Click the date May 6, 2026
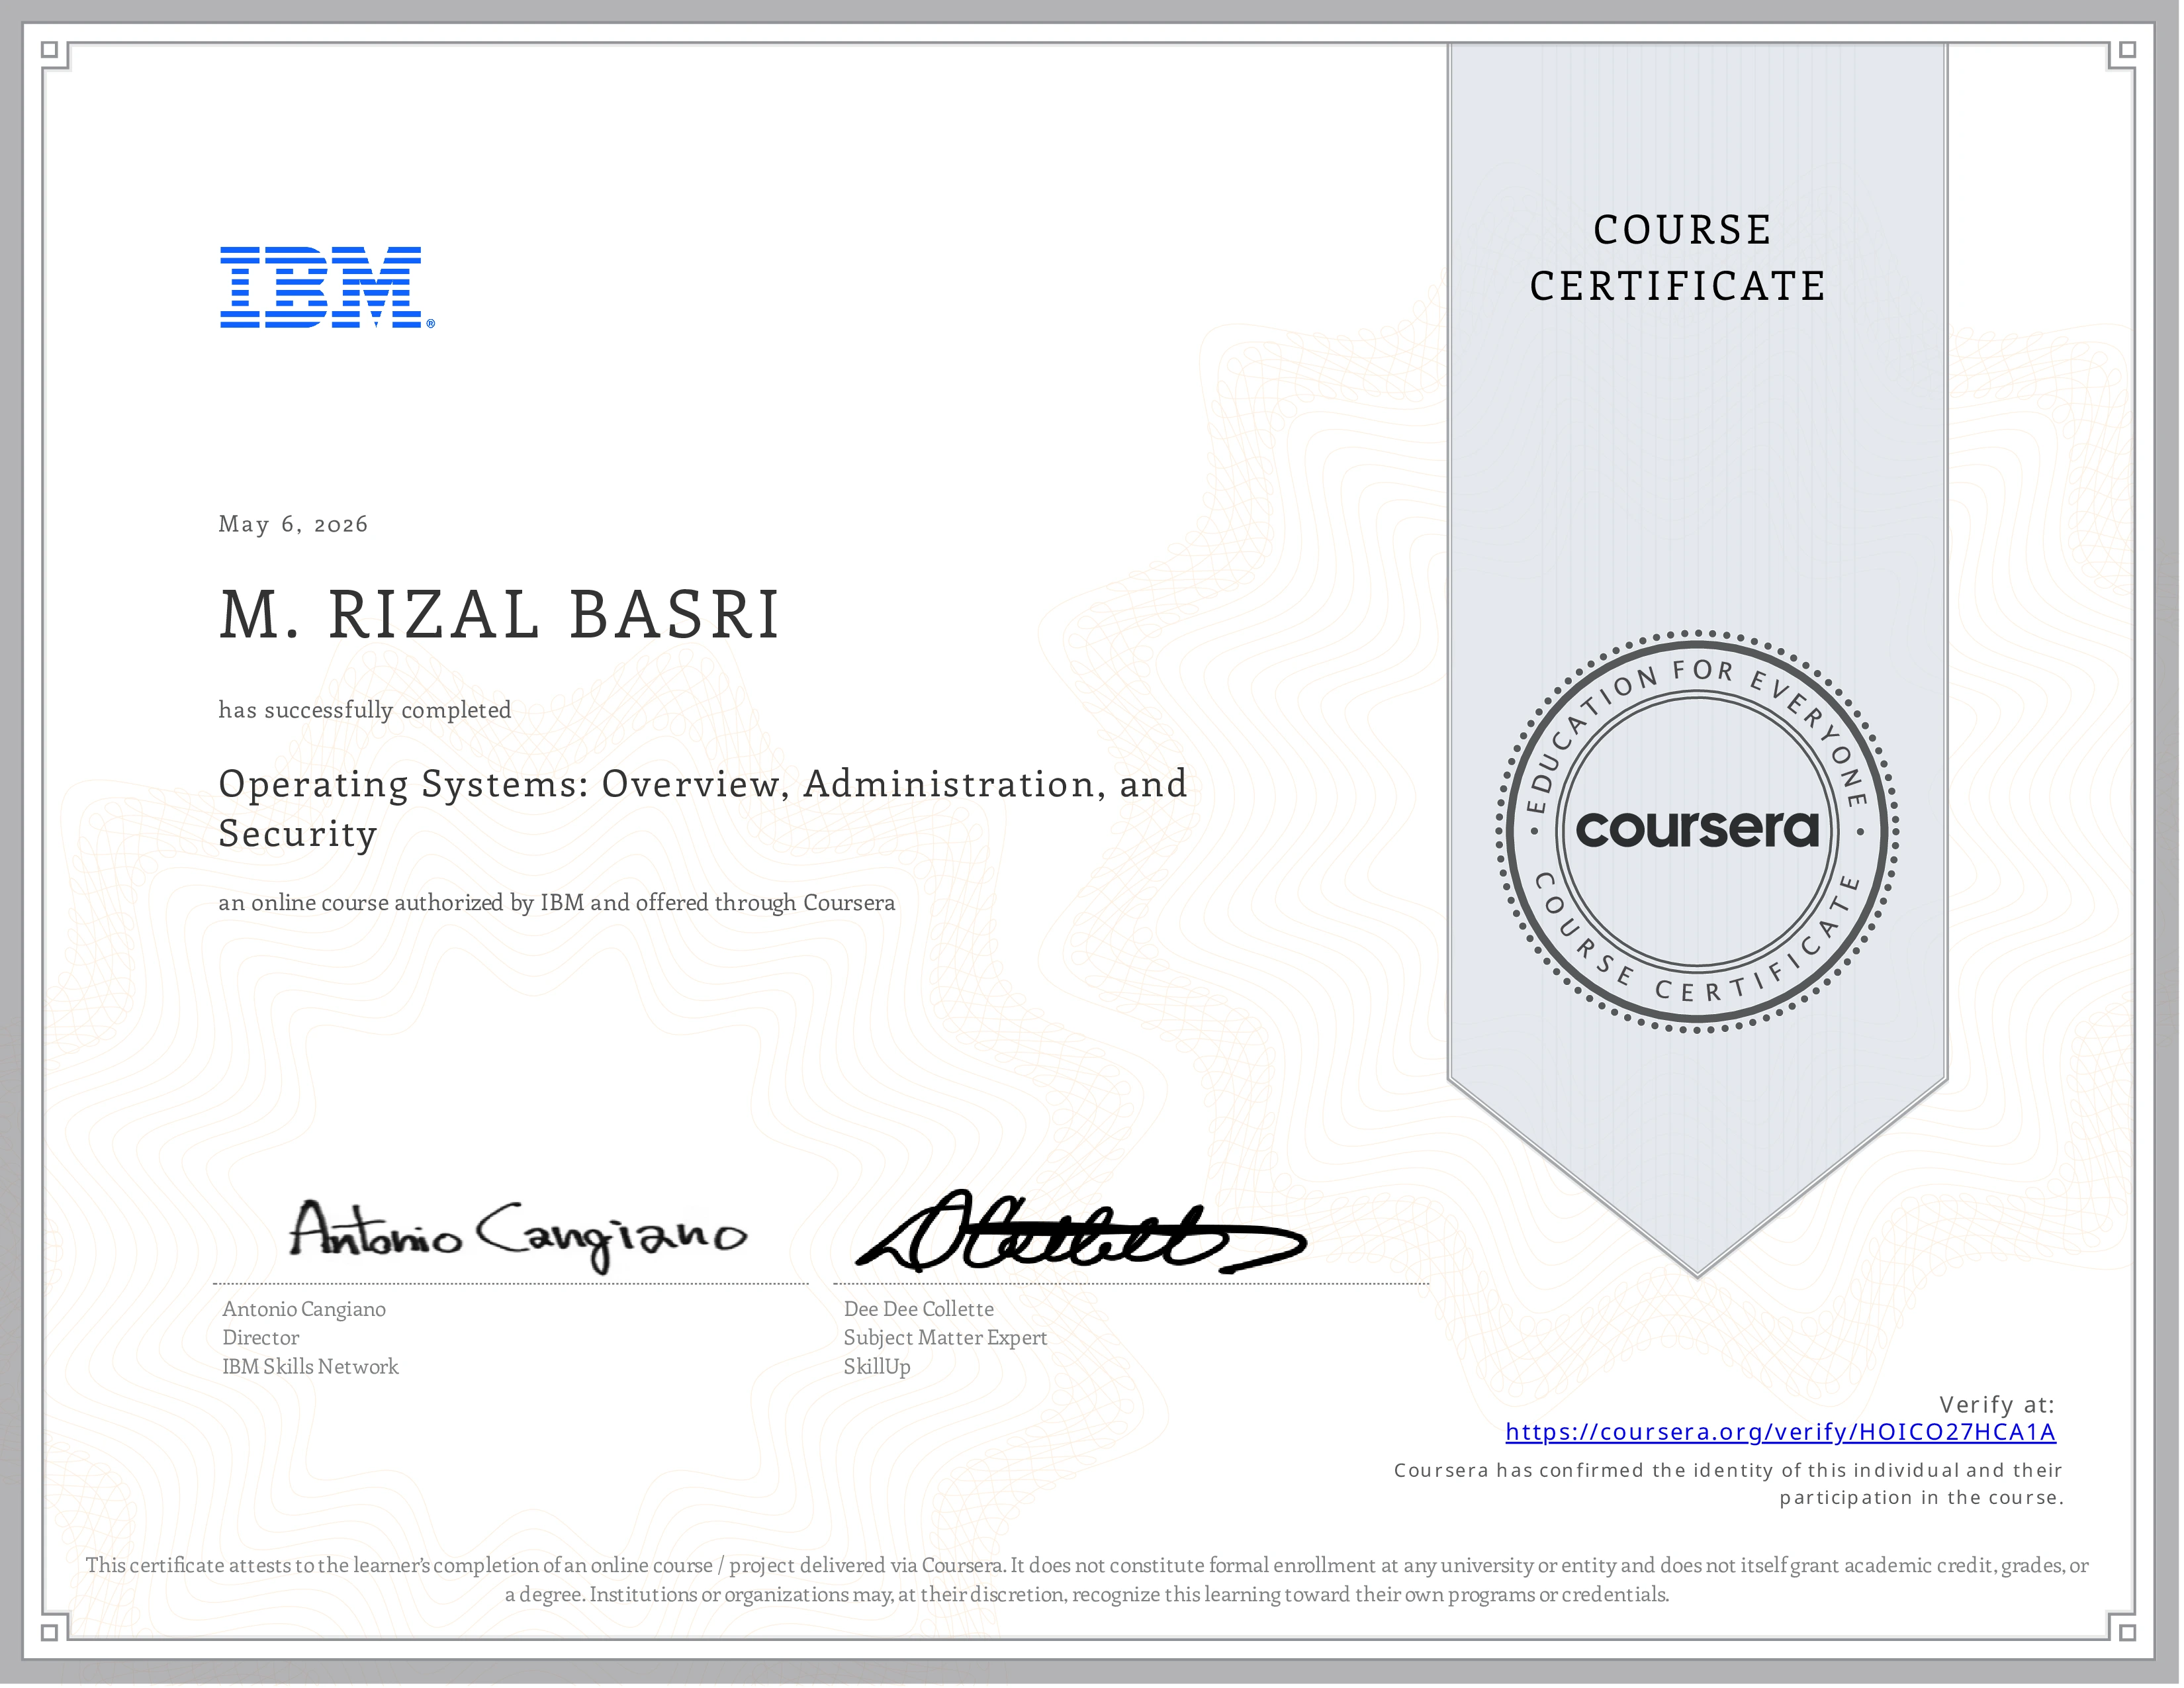 293,524
